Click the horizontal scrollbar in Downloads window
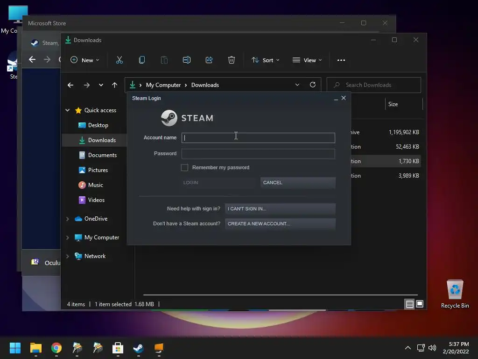Screen dimensions: 478x359 [x=280, y=295]
